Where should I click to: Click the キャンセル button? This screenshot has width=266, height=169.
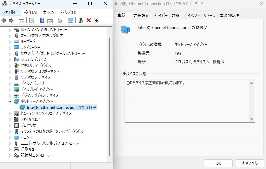pyautogui.click(x=250, y=163)
